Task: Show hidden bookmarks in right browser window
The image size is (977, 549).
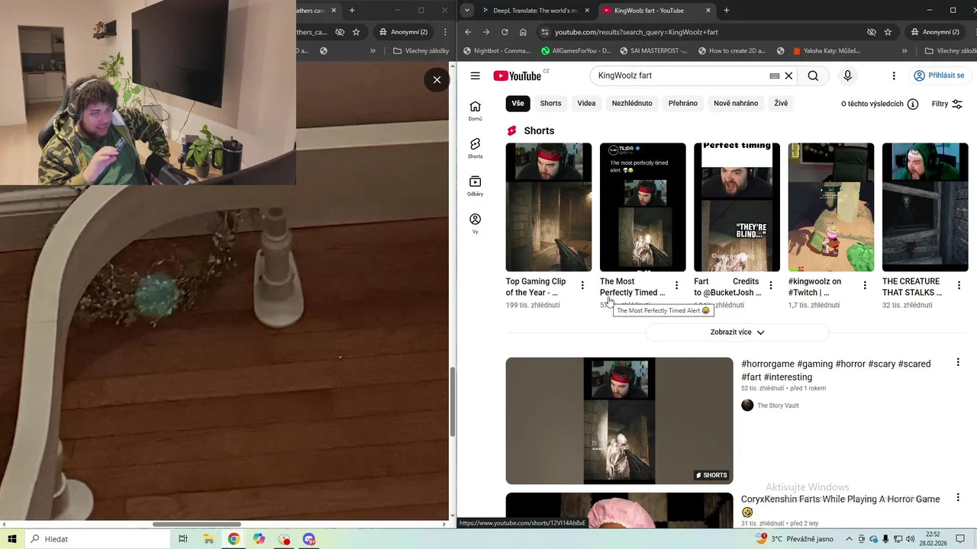Action: click(904, 51)
